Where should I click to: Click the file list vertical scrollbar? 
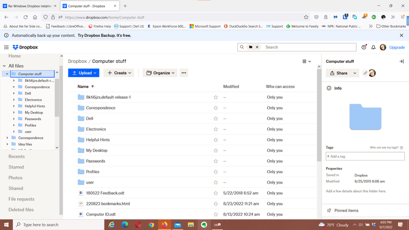click(x=319, y=114)
